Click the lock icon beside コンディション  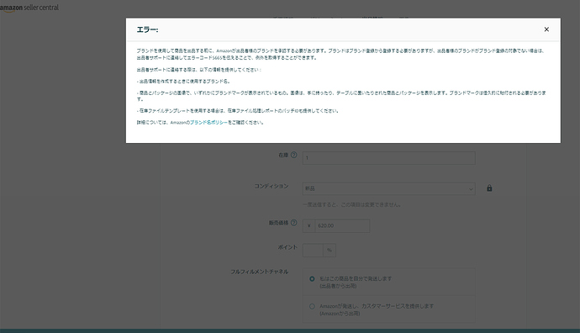click(x=489, y=188)
